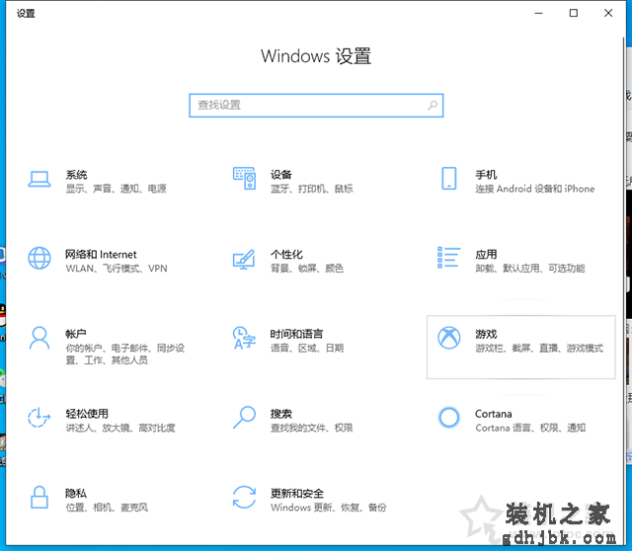Viewport: 632px width, 551px height.
Task: Click the text 讲述人、放大镜、高对比度
Action: click(120, 428)
